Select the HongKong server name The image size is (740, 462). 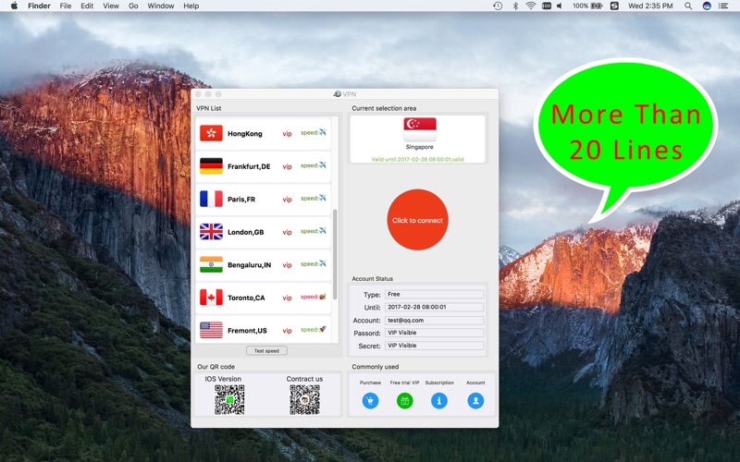tap(245, 134)
